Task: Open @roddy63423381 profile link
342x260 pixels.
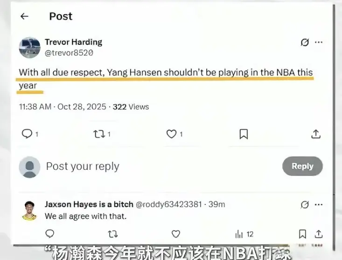Action: pyautogui.click(x=168, y=204)
